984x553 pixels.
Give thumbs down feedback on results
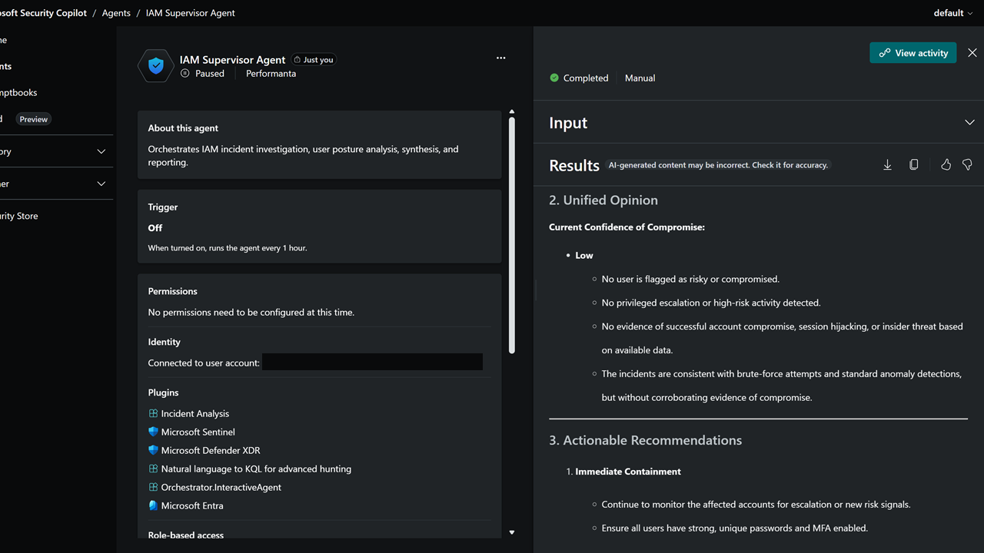(x=967, y=165)
